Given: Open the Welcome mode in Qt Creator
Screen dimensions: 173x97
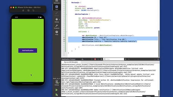Looking at the screenshot, I should [56, 2].
